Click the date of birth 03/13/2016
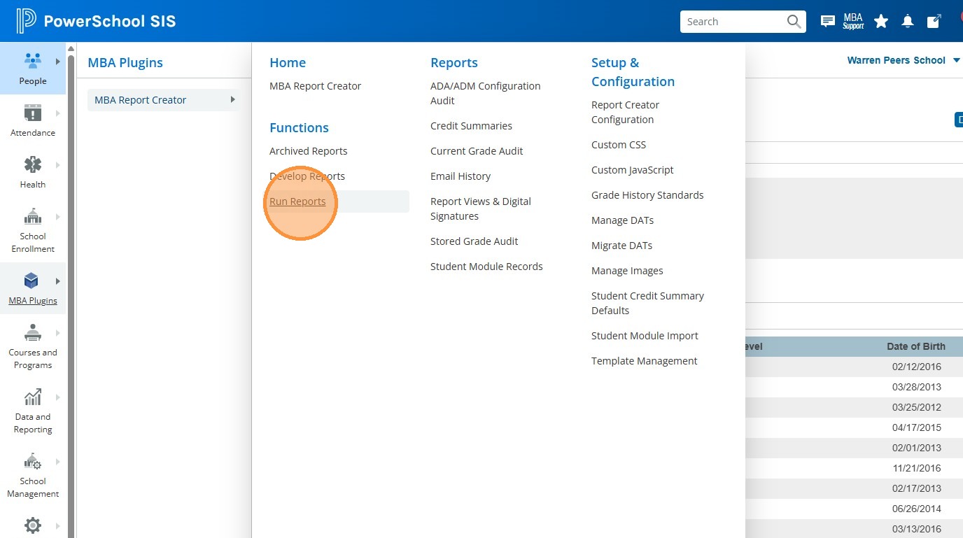 pos(916,529)
